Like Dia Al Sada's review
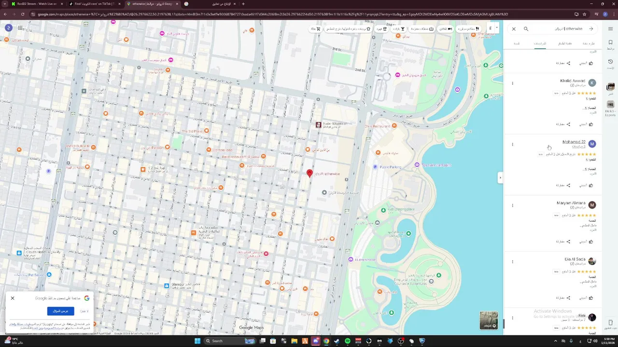618x347 pixels. pyautogui.click(x=586, y=298)
